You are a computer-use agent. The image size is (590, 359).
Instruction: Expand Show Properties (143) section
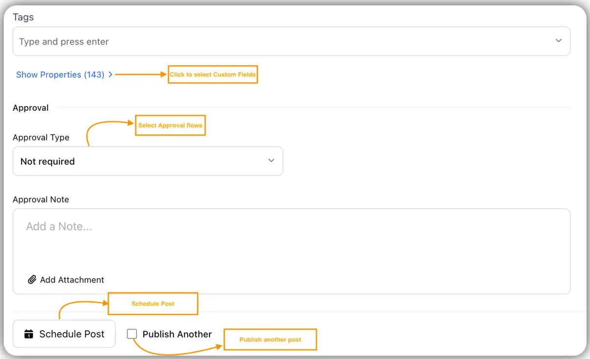[60, 74]
